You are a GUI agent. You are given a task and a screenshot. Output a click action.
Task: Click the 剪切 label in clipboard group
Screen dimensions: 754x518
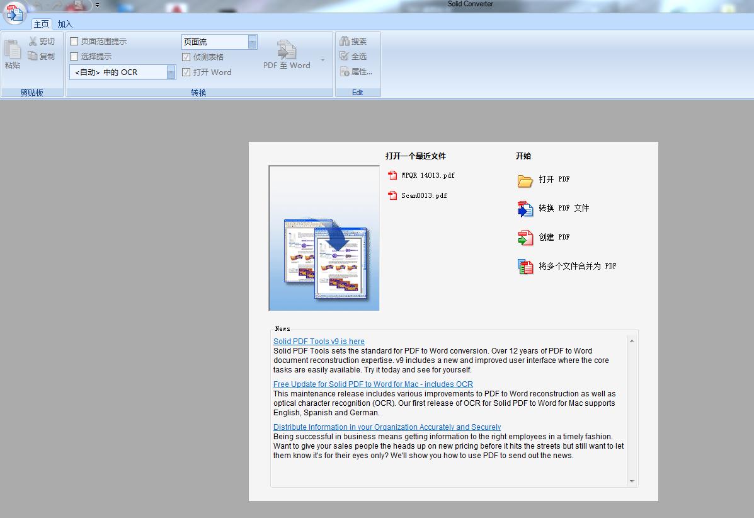point(47,42)
